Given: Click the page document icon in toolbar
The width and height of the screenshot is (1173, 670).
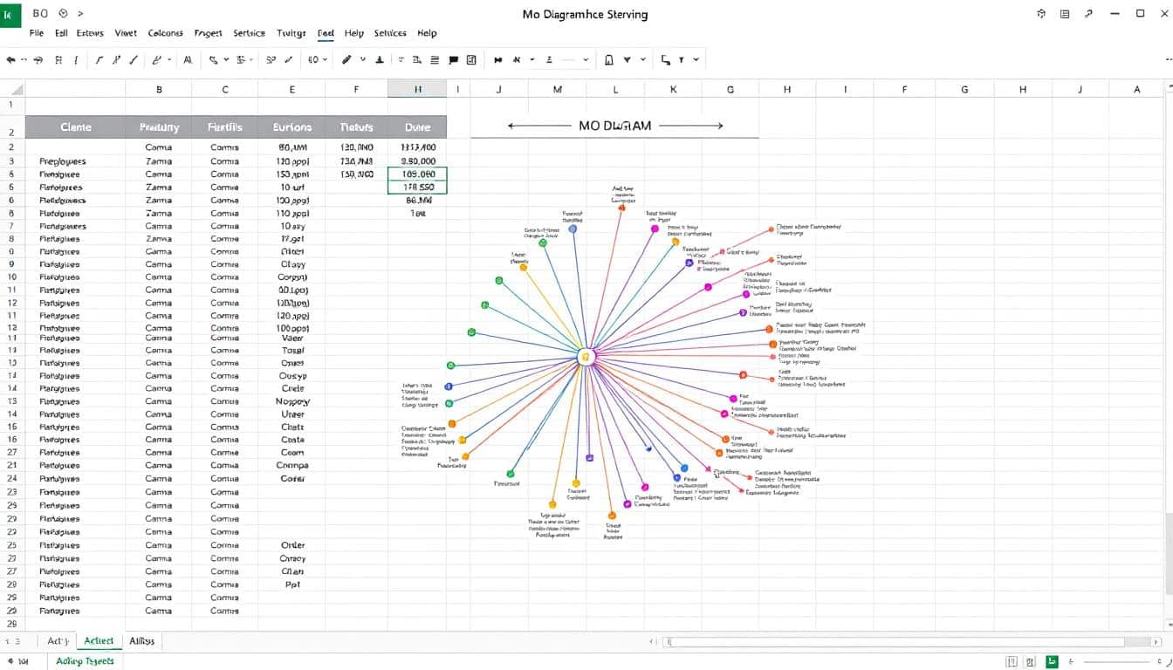Looking at the screenshot, I should pyautogui.click(x=609, y=60).
